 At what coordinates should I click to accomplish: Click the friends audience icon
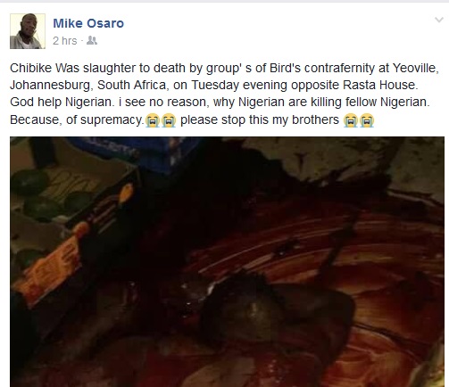coord(92,40)
